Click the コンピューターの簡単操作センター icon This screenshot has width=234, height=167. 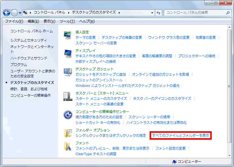68,115
